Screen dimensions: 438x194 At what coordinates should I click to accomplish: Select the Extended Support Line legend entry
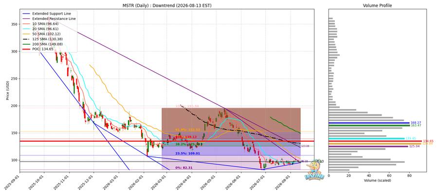pyautogui.click(x=50, y=14)
